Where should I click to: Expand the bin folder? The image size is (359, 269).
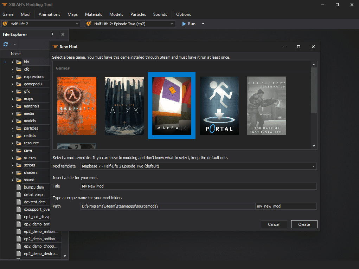12,62
